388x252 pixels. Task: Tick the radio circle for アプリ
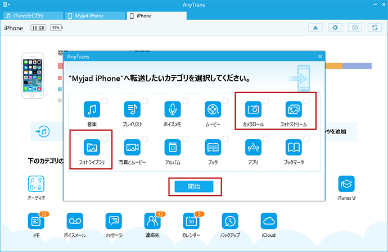266,139
